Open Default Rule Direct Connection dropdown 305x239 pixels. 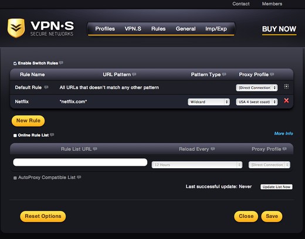point(256,88)
